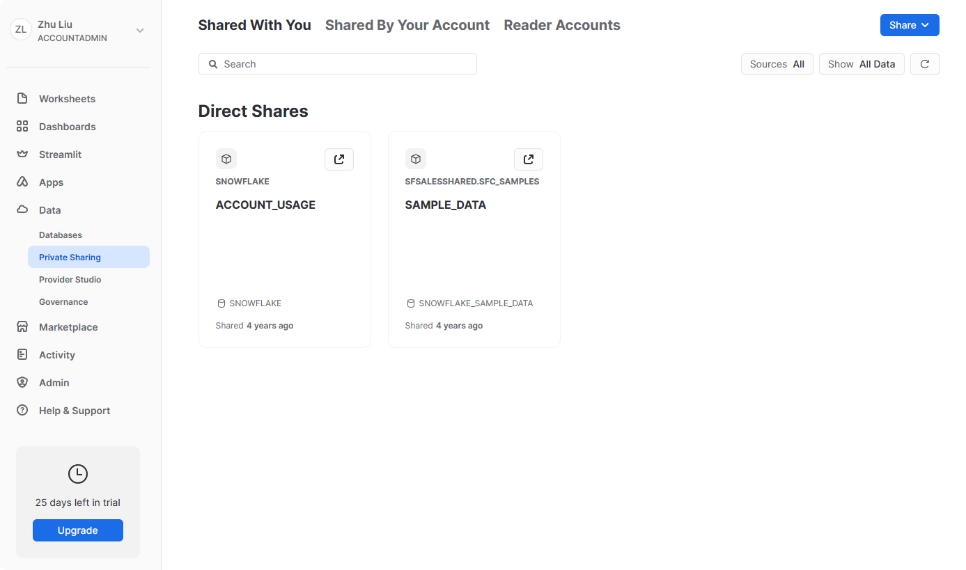
Task: Open the Share dropdown button
Action: 910,25
